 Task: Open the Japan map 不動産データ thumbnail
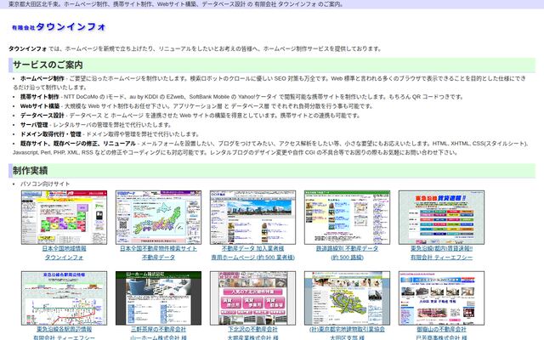point(159,218)
